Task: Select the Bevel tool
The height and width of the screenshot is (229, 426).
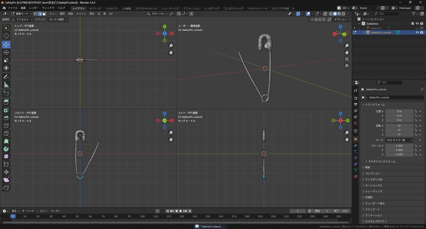Action: [x=6, y=118]
